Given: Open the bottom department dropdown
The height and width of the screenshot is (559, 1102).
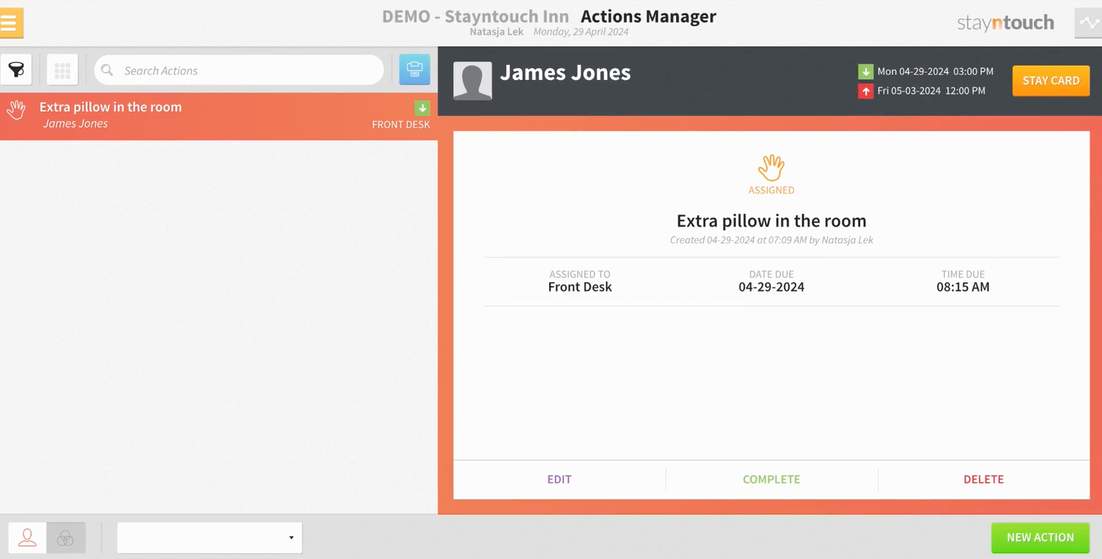Looking at the screenshot, I should tap(209, 537).
